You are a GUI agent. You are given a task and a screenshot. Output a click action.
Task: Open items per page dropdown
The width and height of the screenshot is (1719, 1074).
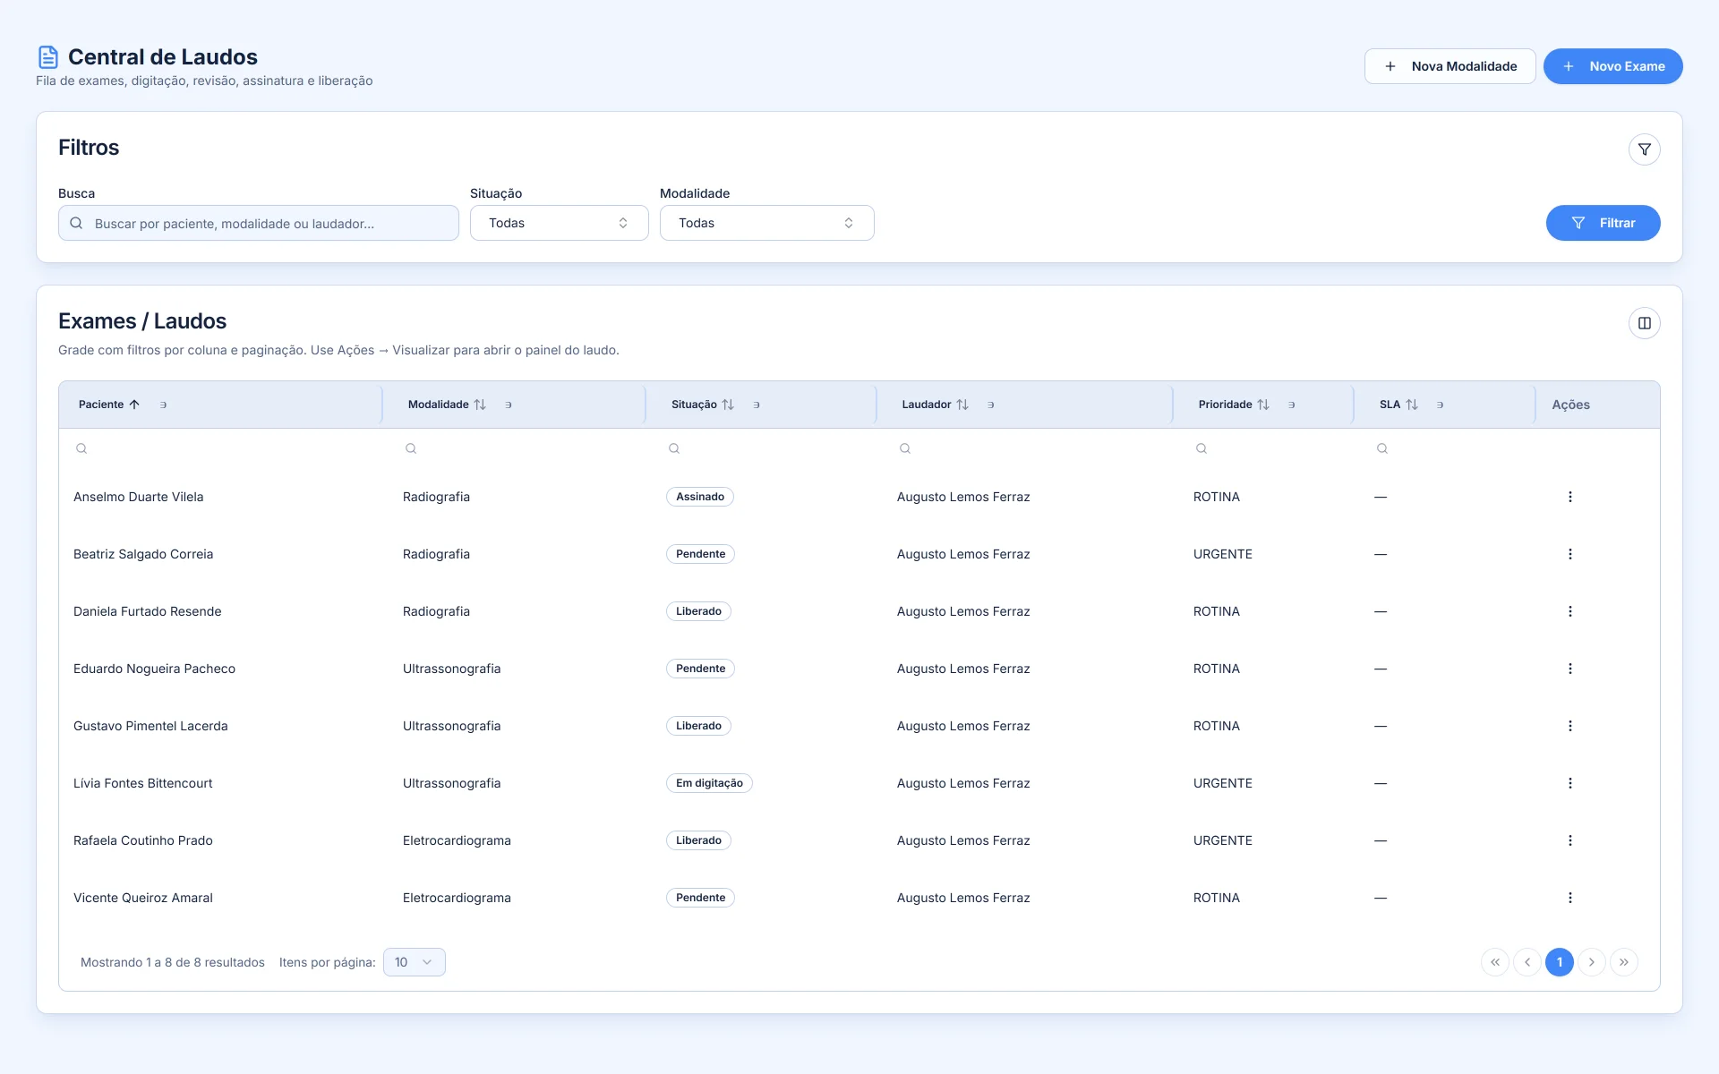pos(414,962)
